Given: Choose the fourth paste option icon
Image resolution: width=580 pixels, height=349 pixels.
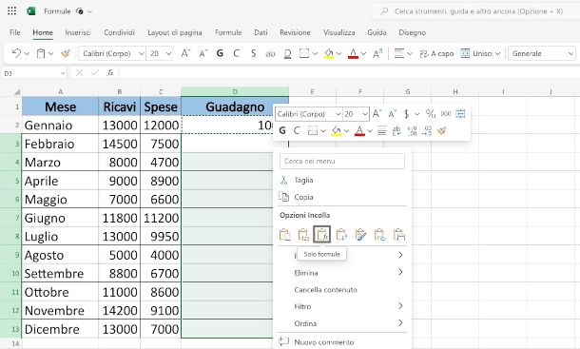Looking at the screenshot, I should [341, 235].
